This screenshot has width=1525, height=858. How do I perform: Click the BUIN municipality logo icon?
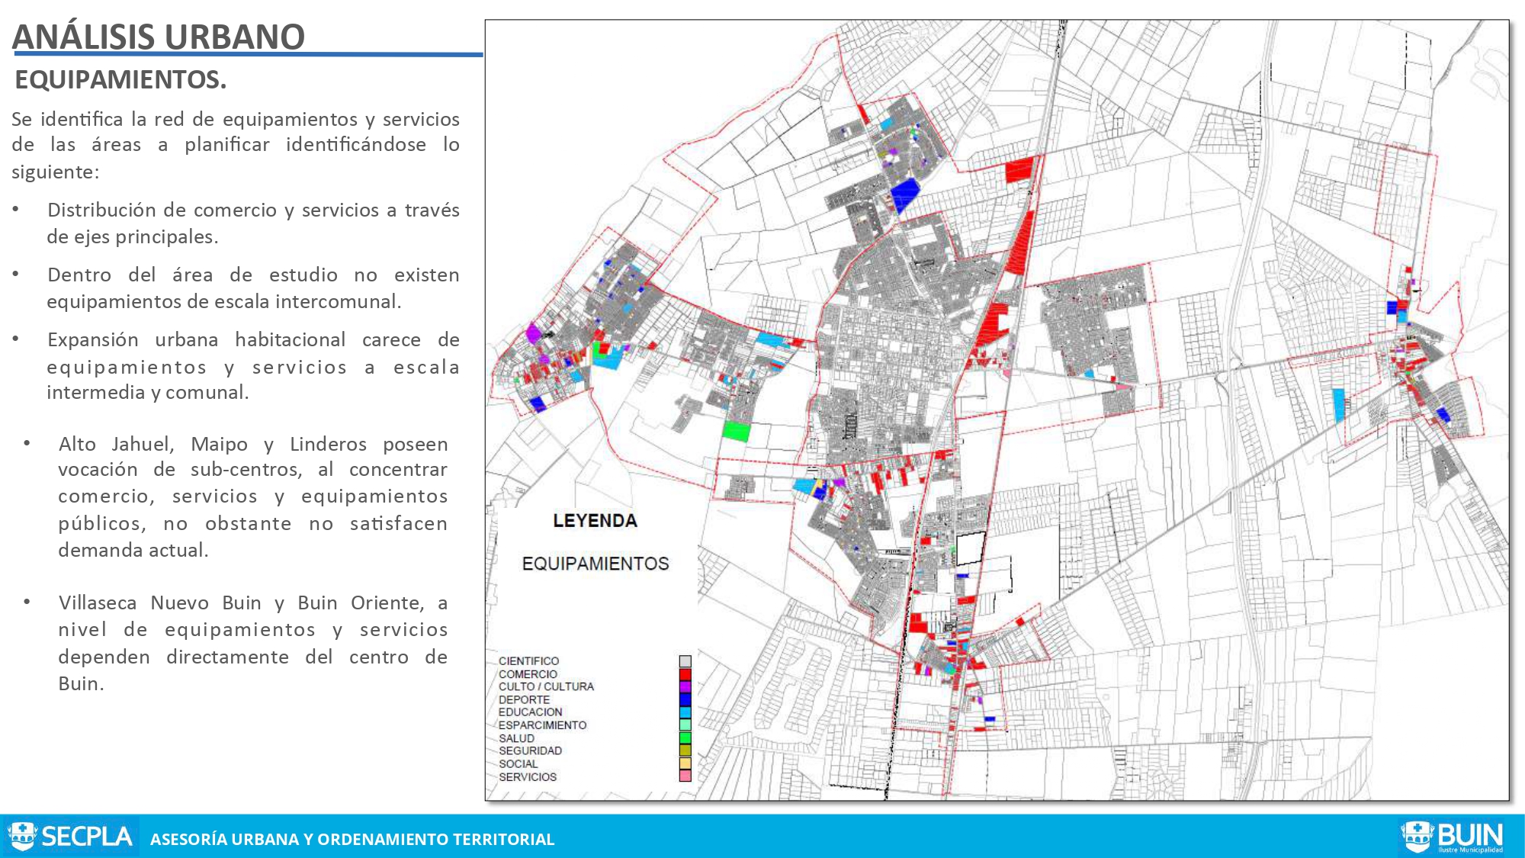click(1417, 837)
